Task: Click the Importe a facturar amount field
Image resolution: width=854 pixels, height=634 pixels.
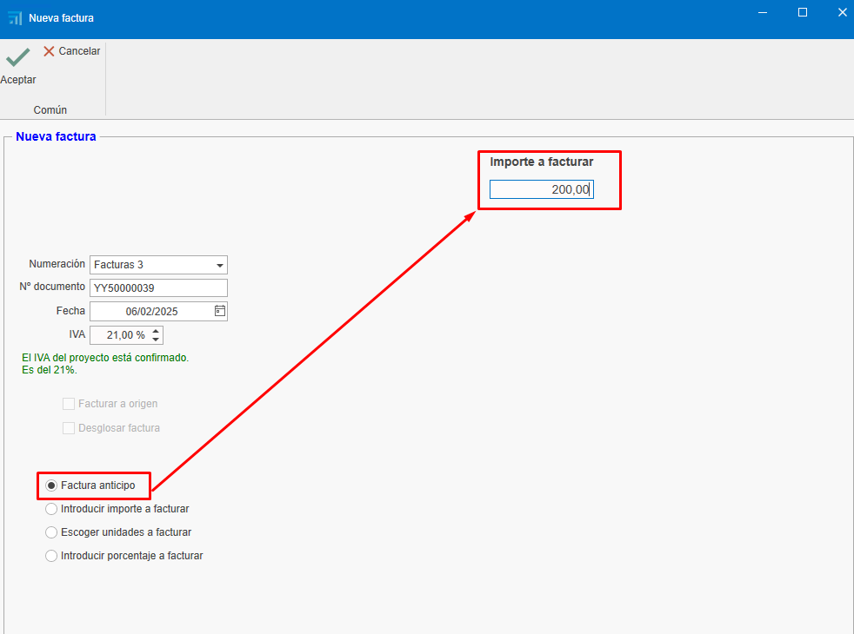Action: 540,189
